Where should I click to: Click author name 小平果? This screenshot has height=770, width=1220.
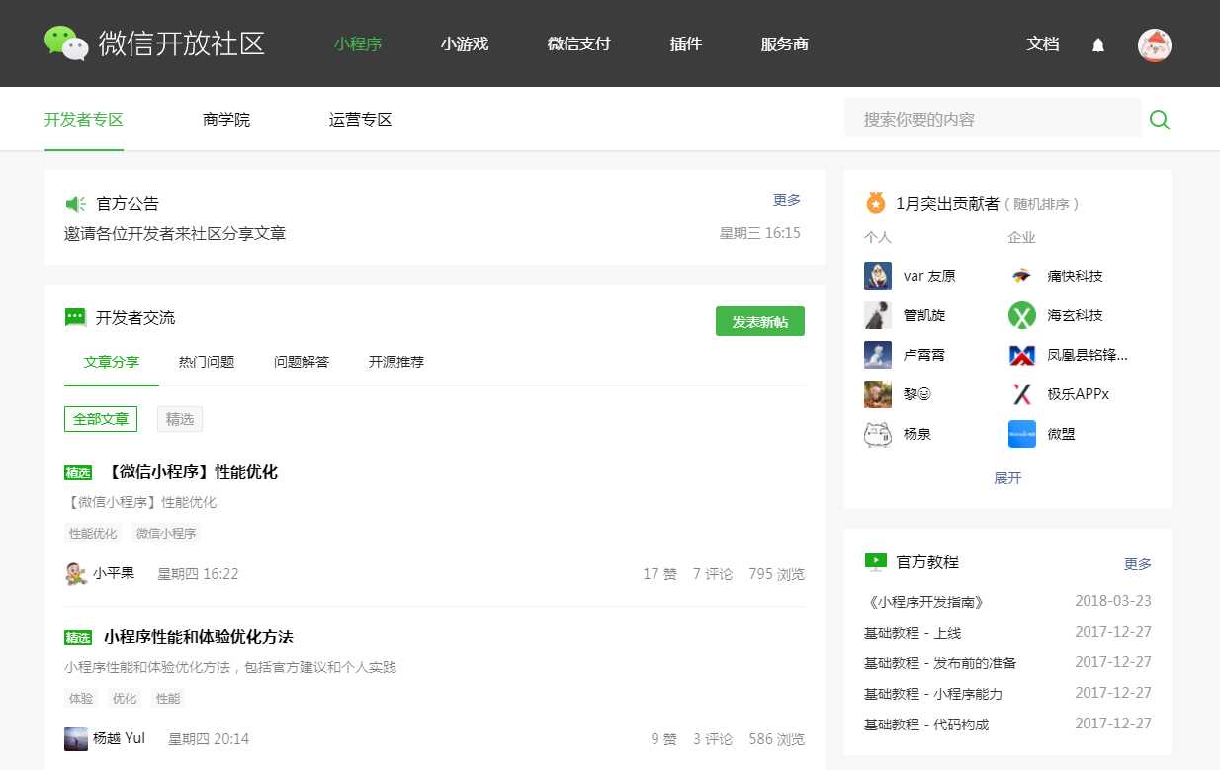point(114,573)
